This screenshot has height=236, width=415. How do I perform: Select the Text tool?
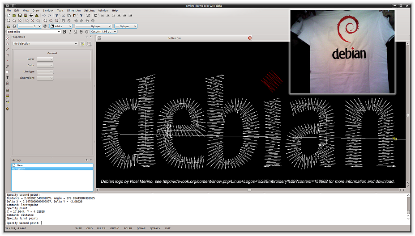pyautogui.click(x=8, y=77)
